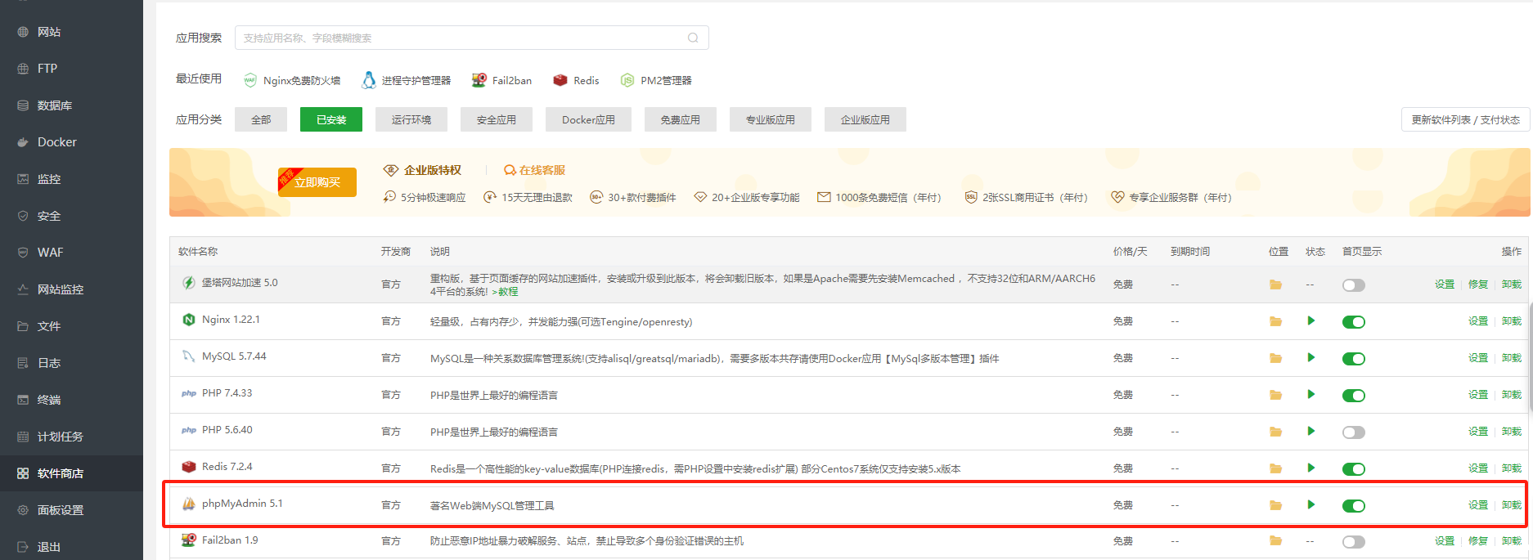Enable homepage display toggle for Fail2ban 1.9
The image size is (1533, 560).
(x=1354, y=542)
